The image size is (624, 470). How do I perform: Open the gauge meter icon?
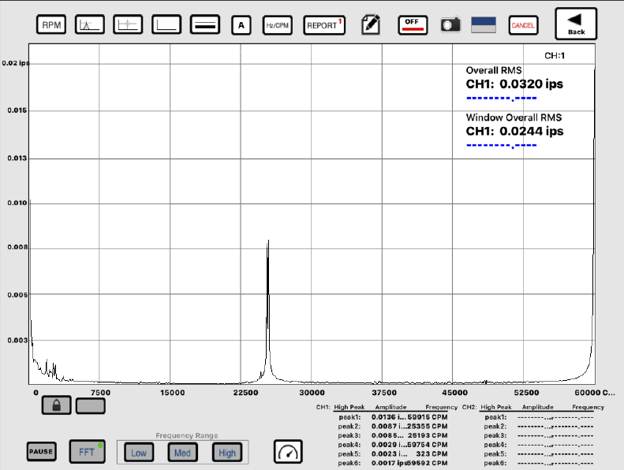[288, 451]
